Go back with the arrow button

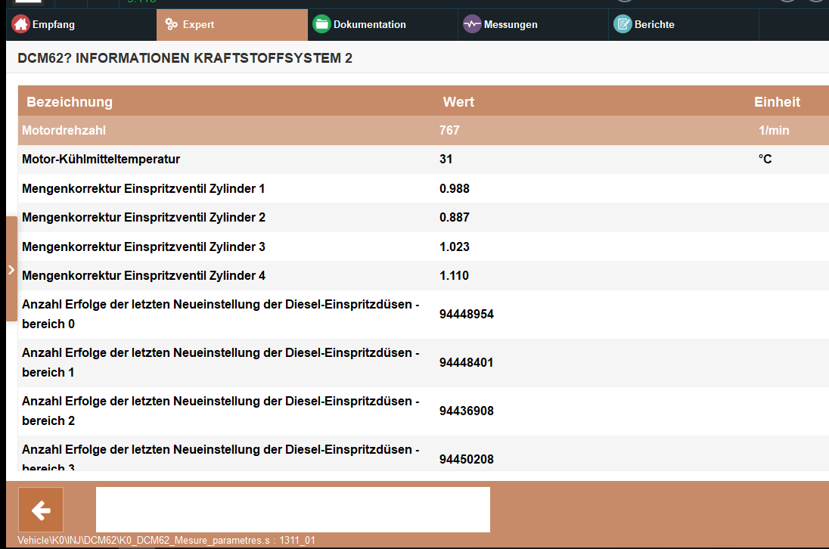tap(41, 510)
